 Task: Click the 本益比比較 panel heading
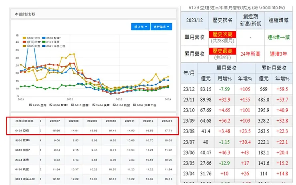(25, 14)
